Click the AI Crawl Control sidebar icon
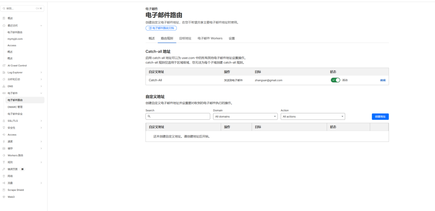 tap(4, 66)
